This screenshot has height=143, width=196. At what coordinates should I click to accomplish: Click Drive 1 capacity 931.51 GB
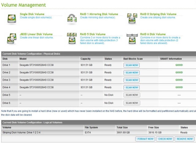(x=86, y=65)
